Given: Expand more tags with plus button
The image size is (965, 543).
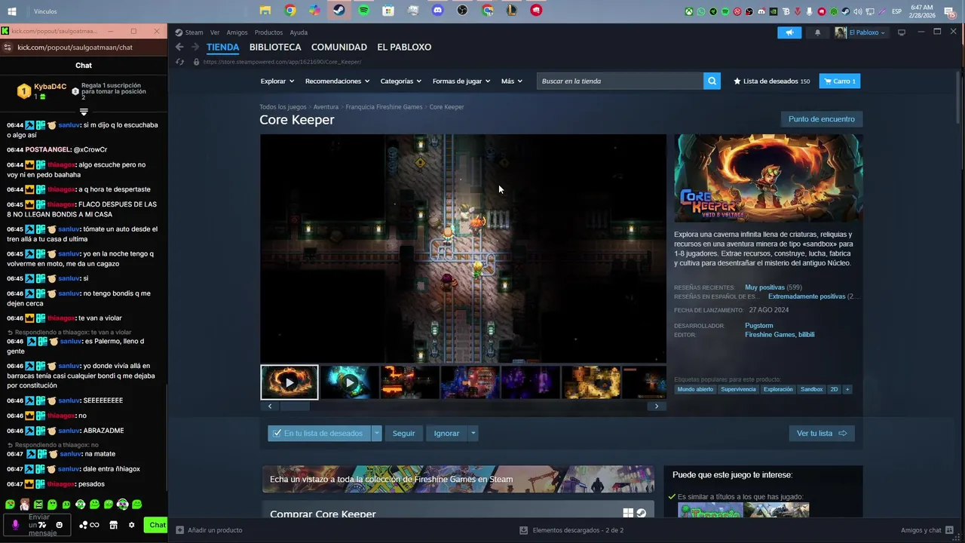Looking at the screenshot, I should (x=847, y=389).
